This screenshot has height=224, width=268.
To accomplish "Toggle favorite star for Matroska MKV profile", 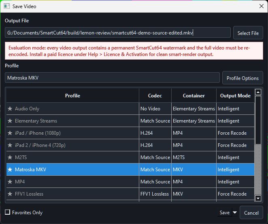I will (x=10, y=170).
